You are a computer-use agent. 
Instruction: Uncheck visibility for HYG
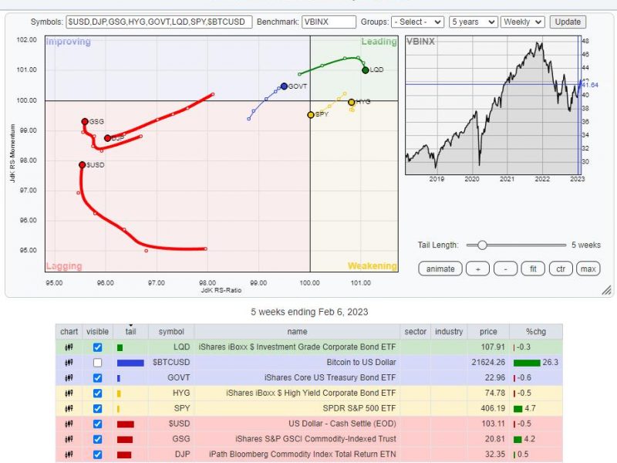pos(98,394)
